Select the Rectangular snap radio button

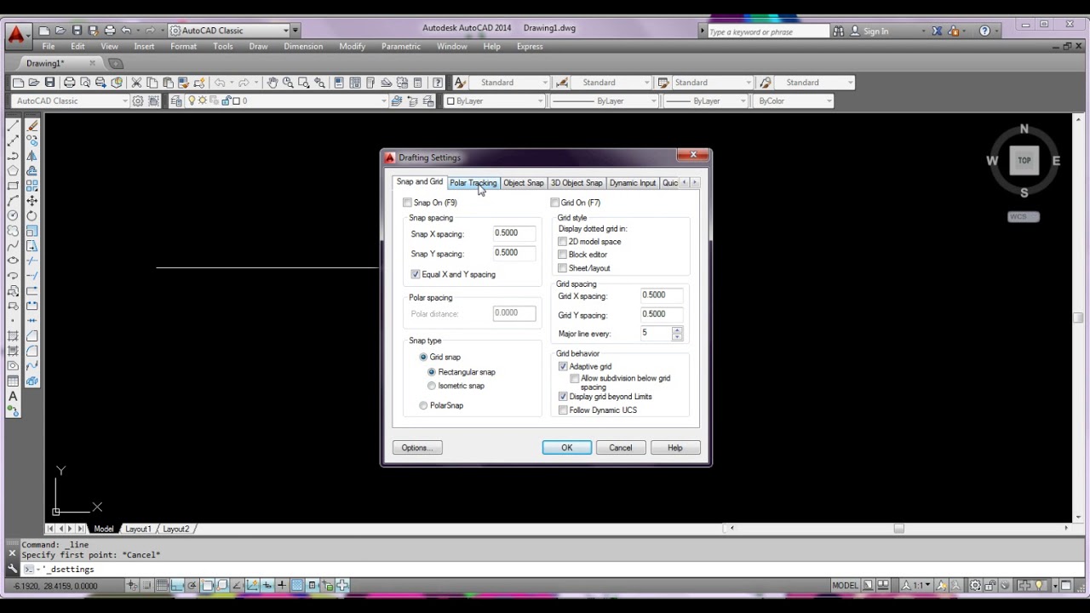coord(432,372)
